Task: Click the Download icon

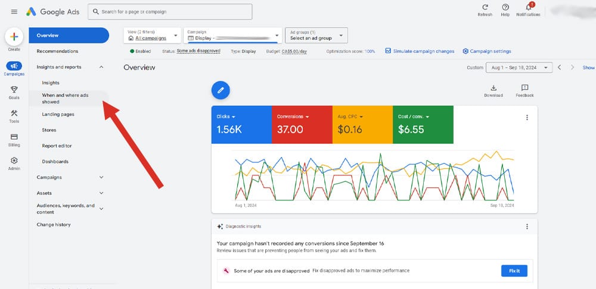Action: 493,88
